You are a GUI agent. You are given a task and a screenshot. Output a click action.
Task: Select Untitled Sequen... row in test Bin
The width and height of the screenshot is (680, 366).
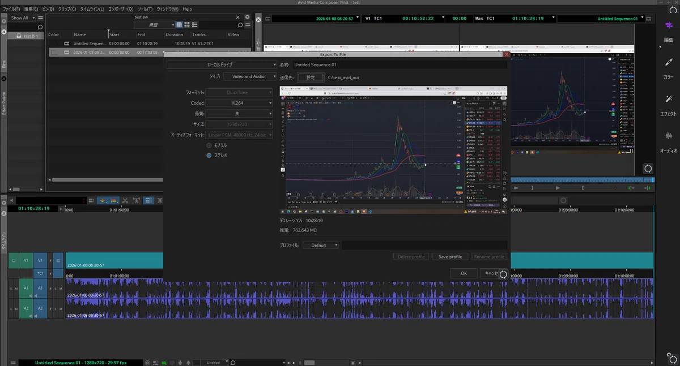click(150, 43)
